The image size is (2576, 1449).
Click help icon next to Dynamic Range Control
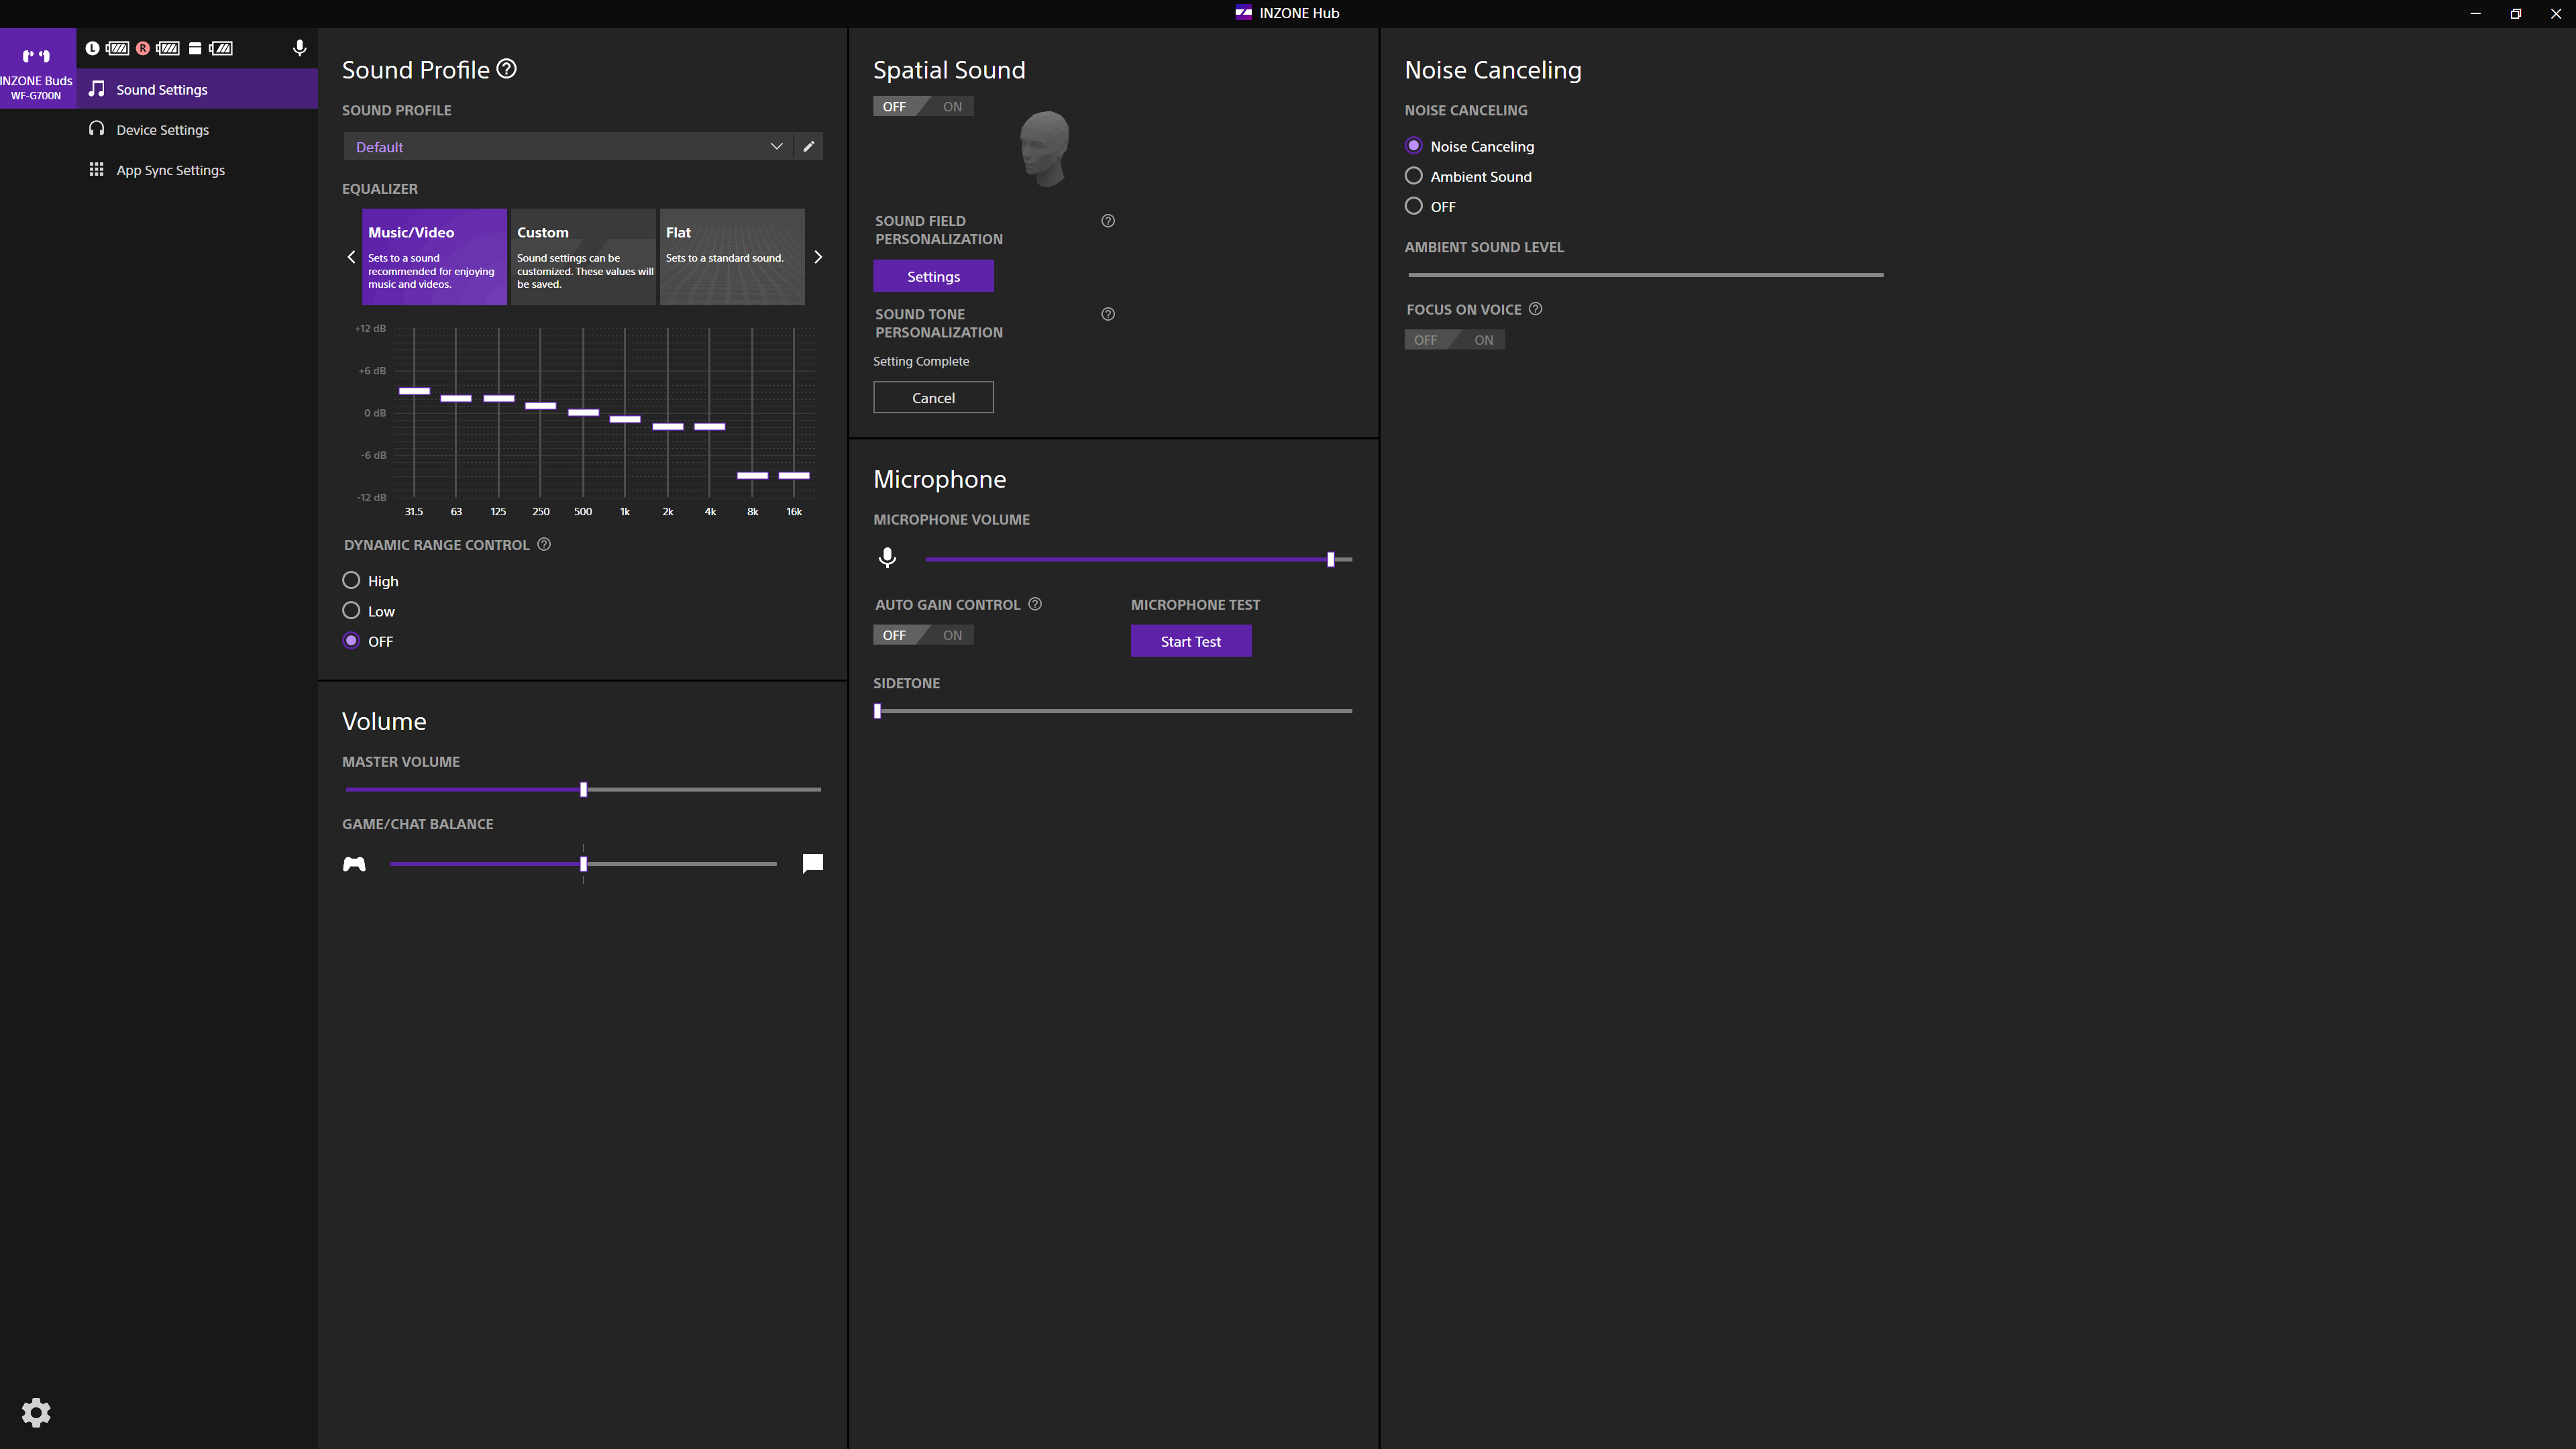point(544,544)
